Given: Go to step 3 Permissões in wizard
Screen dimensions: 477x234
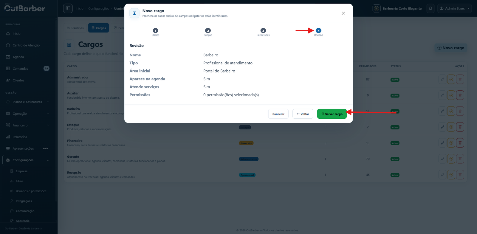Looking at the screenshot, I should tap(263, 32).
